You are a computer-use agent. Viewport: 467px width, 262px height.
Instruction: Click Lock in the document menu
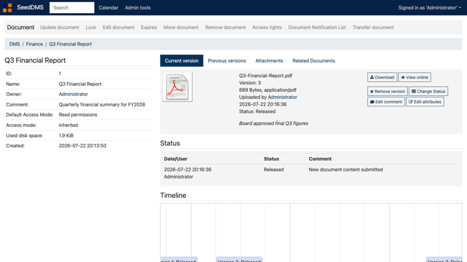point(91,27)
